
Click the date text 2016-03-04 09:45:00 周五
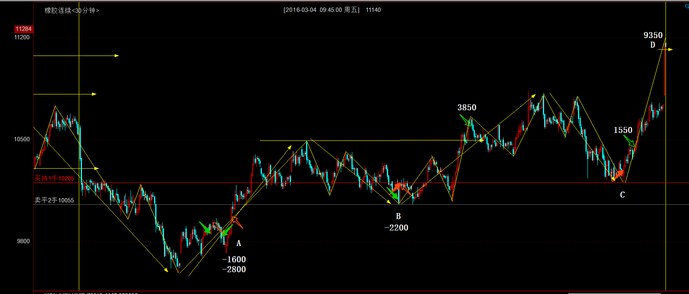tap(322, 10)
